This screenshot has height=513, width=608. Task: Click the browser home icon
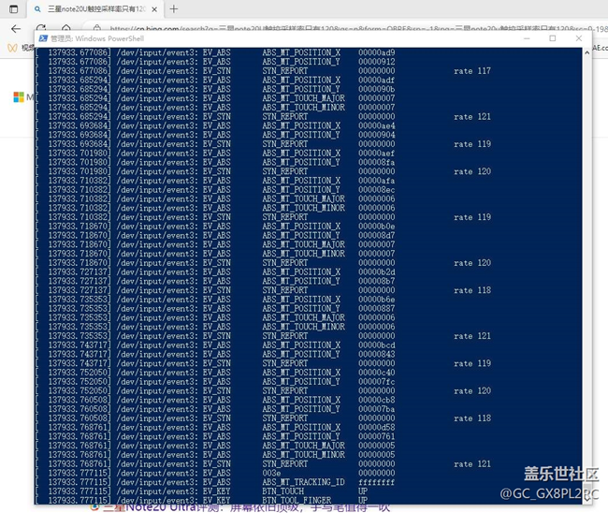point(65,29)
